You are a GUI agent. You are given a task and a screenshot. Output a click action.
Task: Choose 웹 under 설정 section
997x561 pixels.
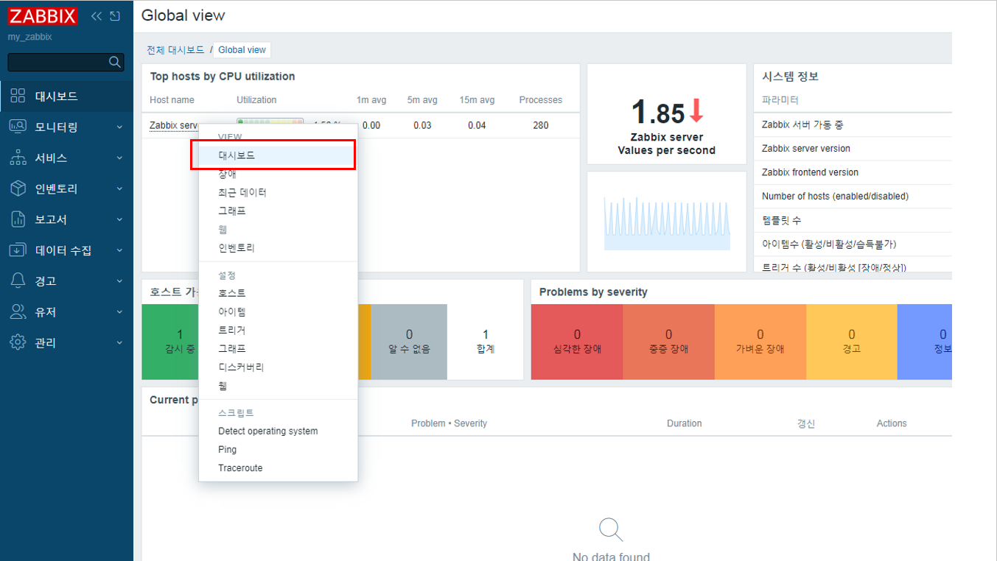[x=279, y=386]
